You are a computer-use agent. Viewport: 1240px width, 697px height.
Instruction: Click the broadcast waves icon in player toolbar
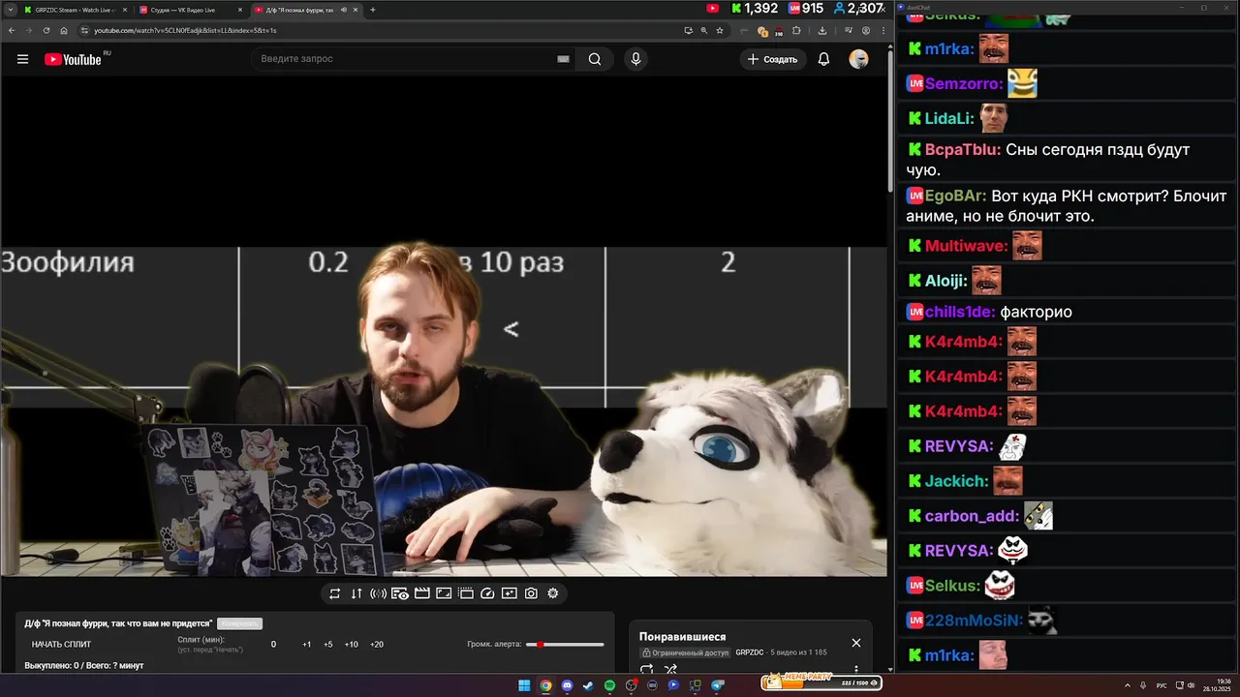point(378,593)
